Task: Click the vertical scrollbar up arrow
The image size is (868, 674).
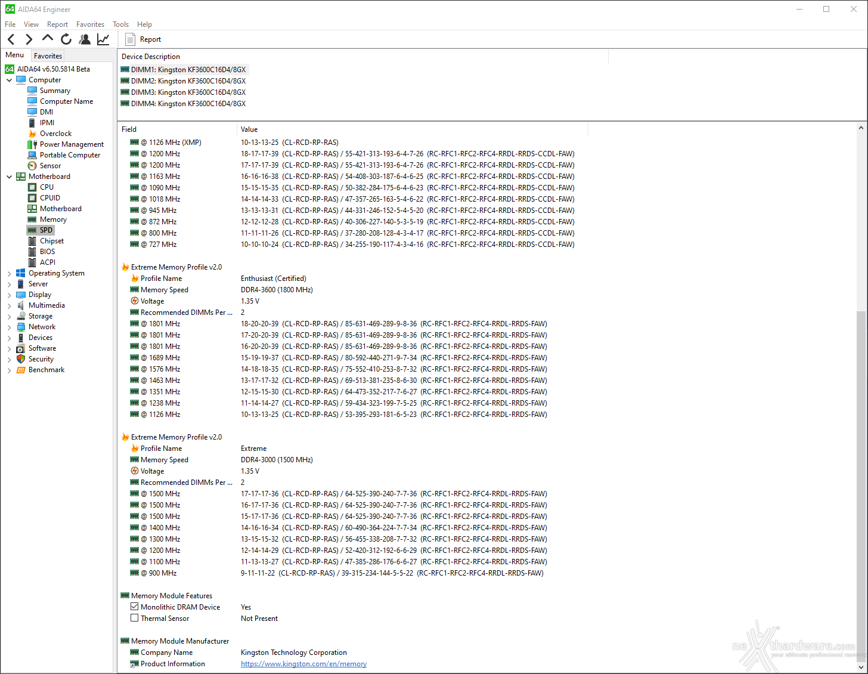Action: click(861, 128)
